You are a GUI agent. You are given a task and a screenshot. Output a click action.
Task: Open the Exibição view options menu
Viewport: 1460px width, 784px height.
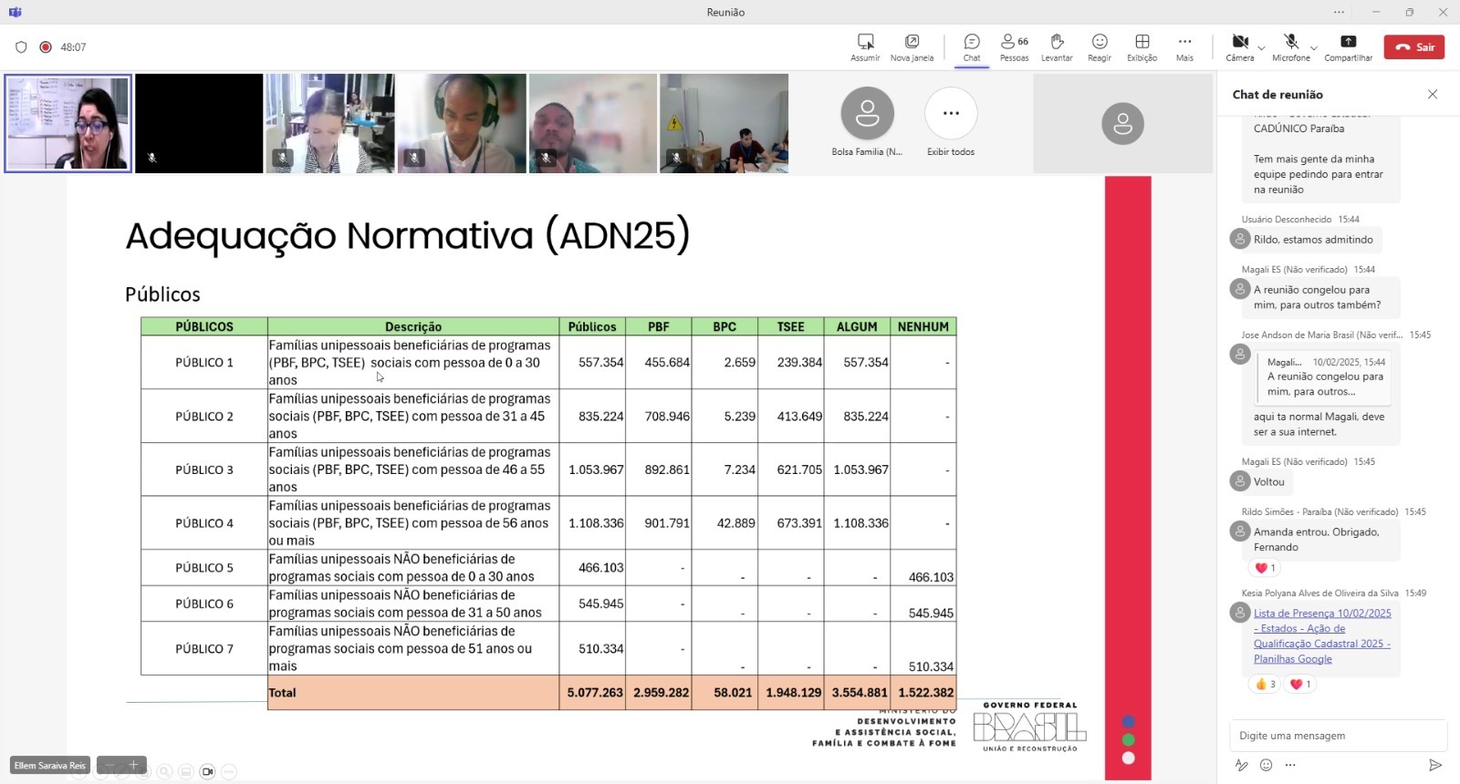tap(1142, 46)
